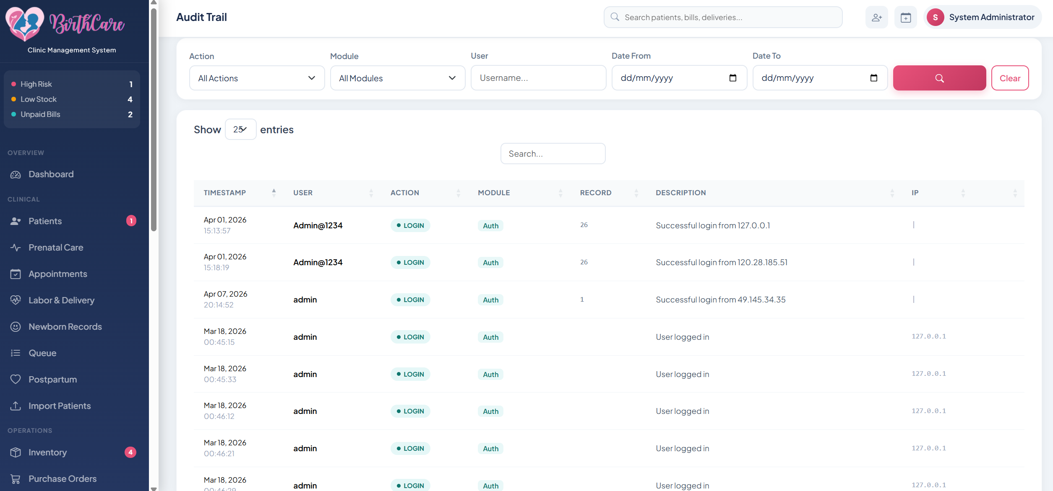This screenshot has height=491, width=1053.
Task: Click the Prenatal Care pulse icon
Action: click(x=16, y=248)
